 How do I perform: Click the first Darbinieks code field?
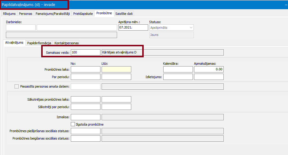click(20, 28)
